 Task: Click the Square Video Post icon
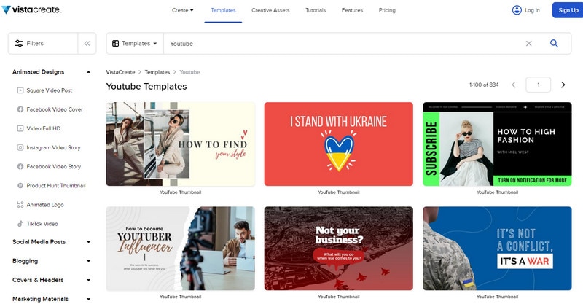coord(20,90)
